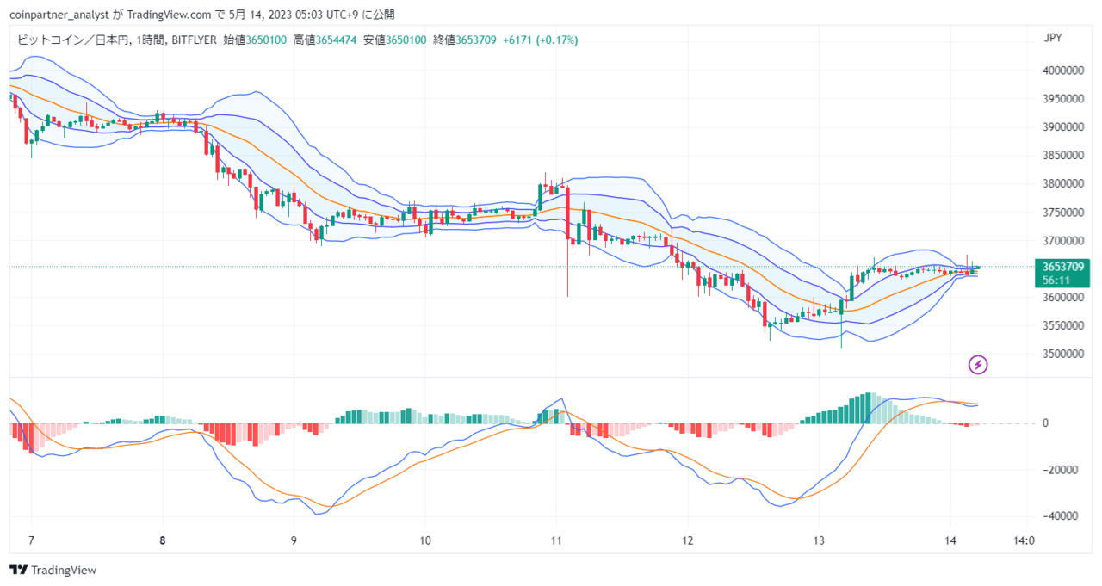
Task: Click the JPY currency label
Action: pos(1052,38)
